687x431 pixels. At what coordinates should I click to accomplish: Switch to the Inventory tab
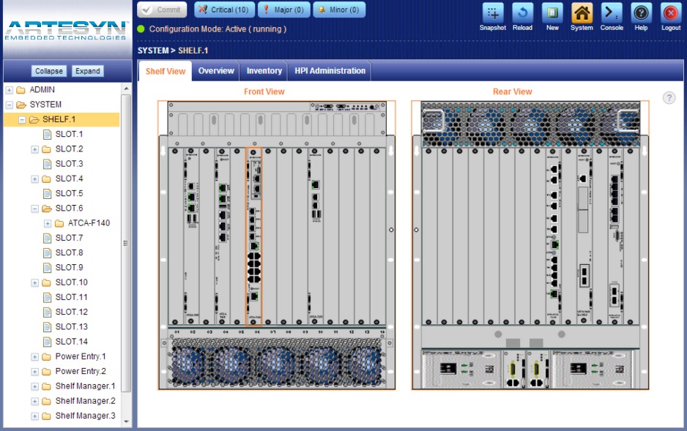point(264,71)
